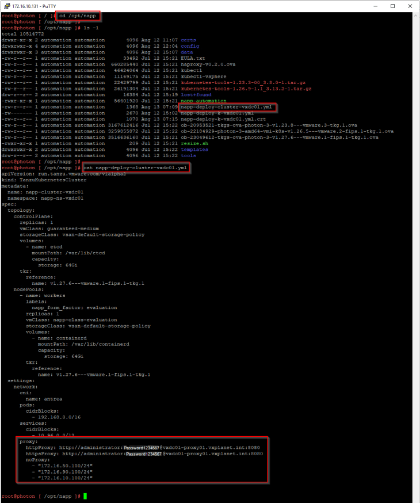The height and width of the screenshot is (503, 420).
Task: Click the highlighted 'cd /opt/napp' command
Action: click(78, 16)
